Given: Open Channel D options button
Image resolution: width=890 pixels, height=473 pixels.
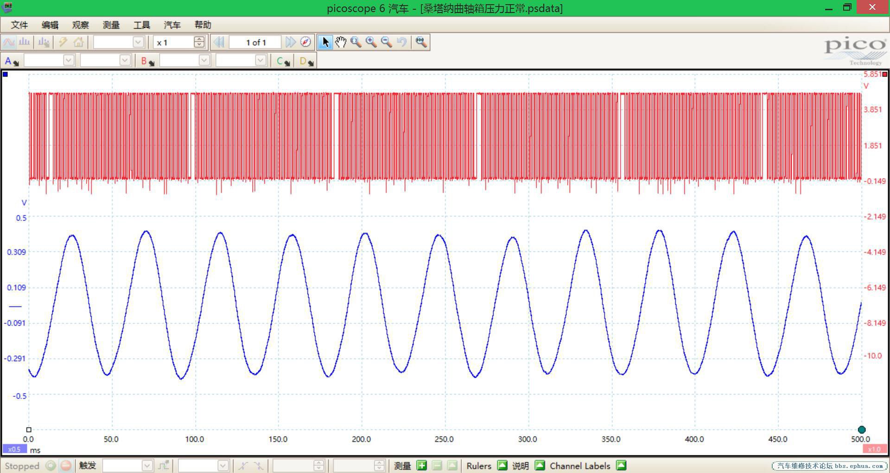Looking at the screenshot, I should point(306,61).
